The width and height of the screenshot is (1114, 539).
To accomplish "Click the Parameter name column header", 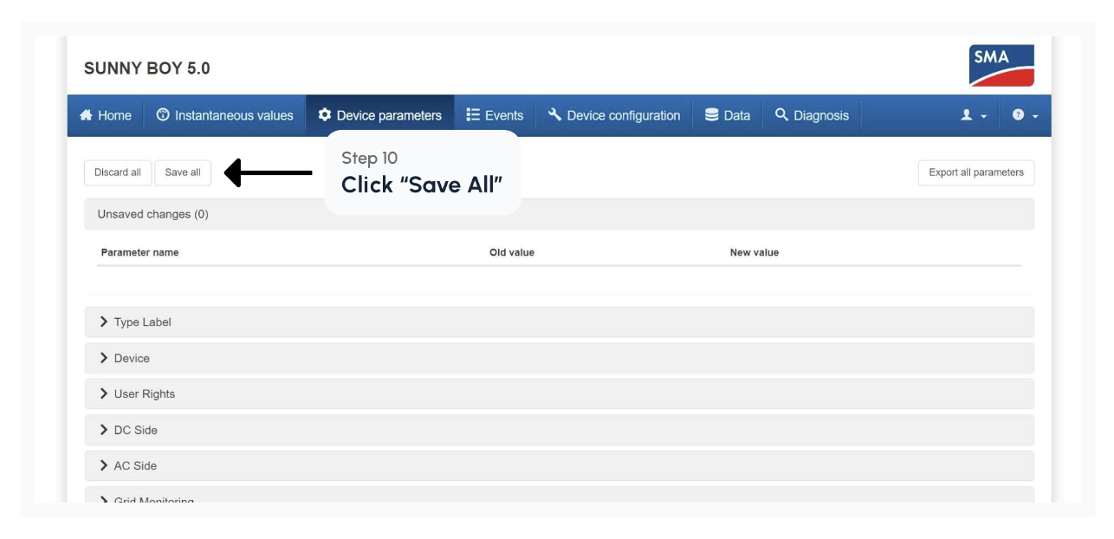I will point(139,252).
